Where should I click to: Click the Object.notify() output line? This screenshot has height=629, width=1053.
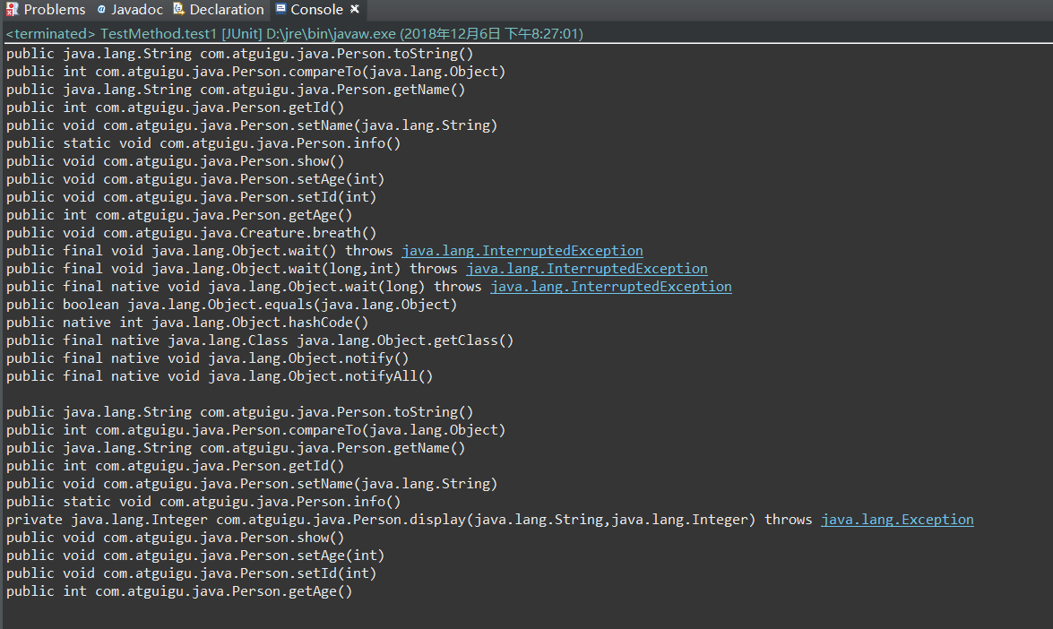pos(208,358)
